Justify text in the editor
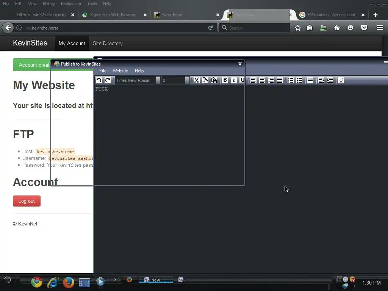This screenshot has height=291, width=388. coord(280,80)
